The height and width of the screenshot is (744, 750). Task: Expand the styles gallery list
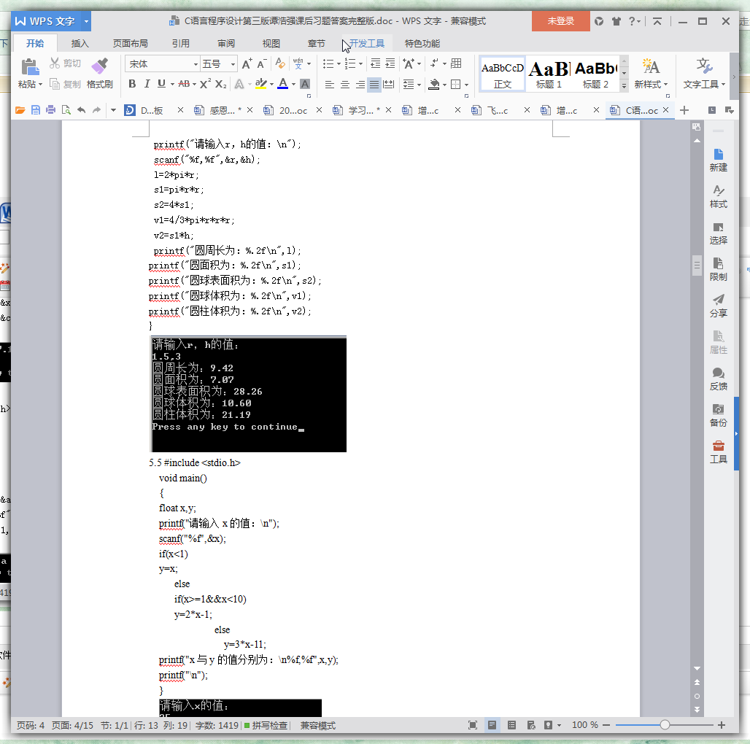point(624,86)
